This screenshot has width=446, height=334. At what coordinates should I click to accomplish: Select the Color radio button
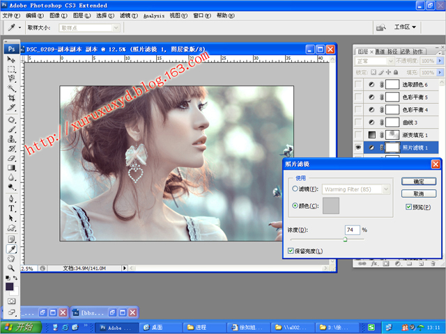tap(295, 205)
